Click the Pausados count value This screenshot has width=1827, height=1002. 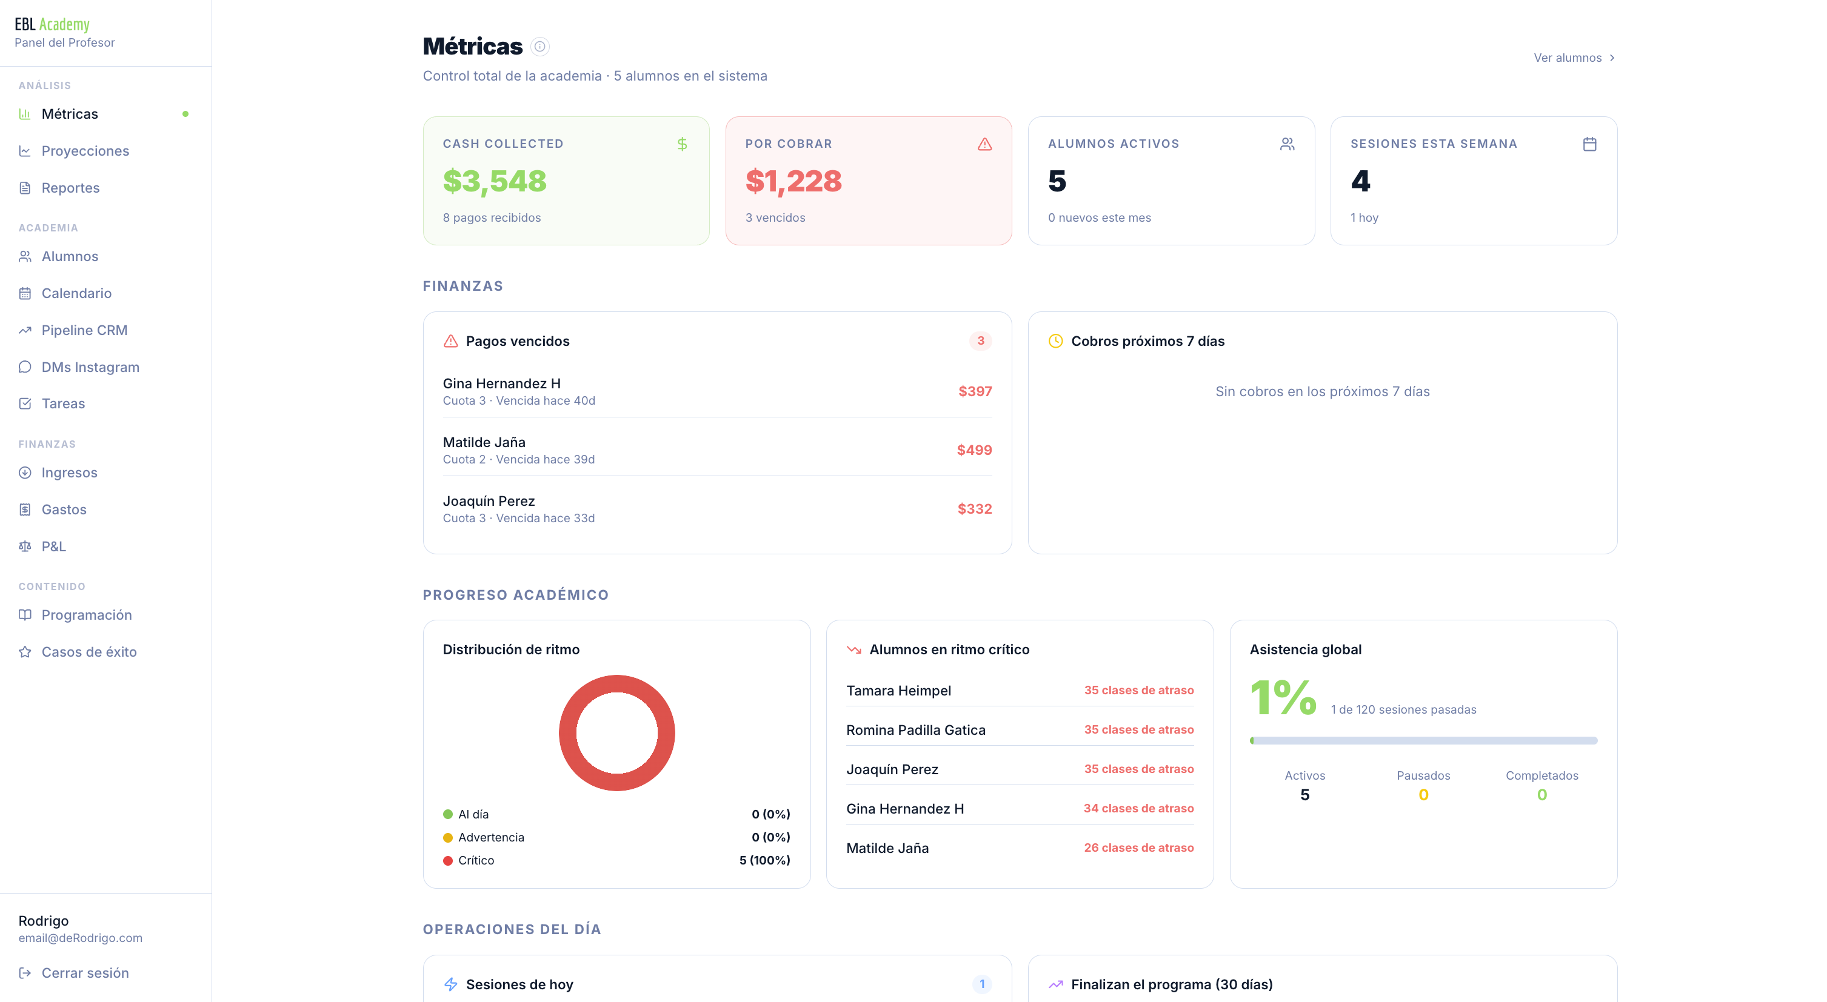pyautogui.click(x=1423, y=795)
